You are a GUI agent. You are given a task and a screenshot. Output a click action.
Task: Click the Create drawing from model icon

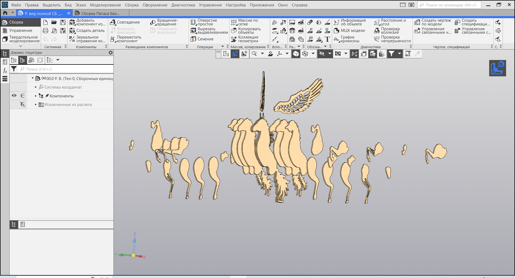417,22
